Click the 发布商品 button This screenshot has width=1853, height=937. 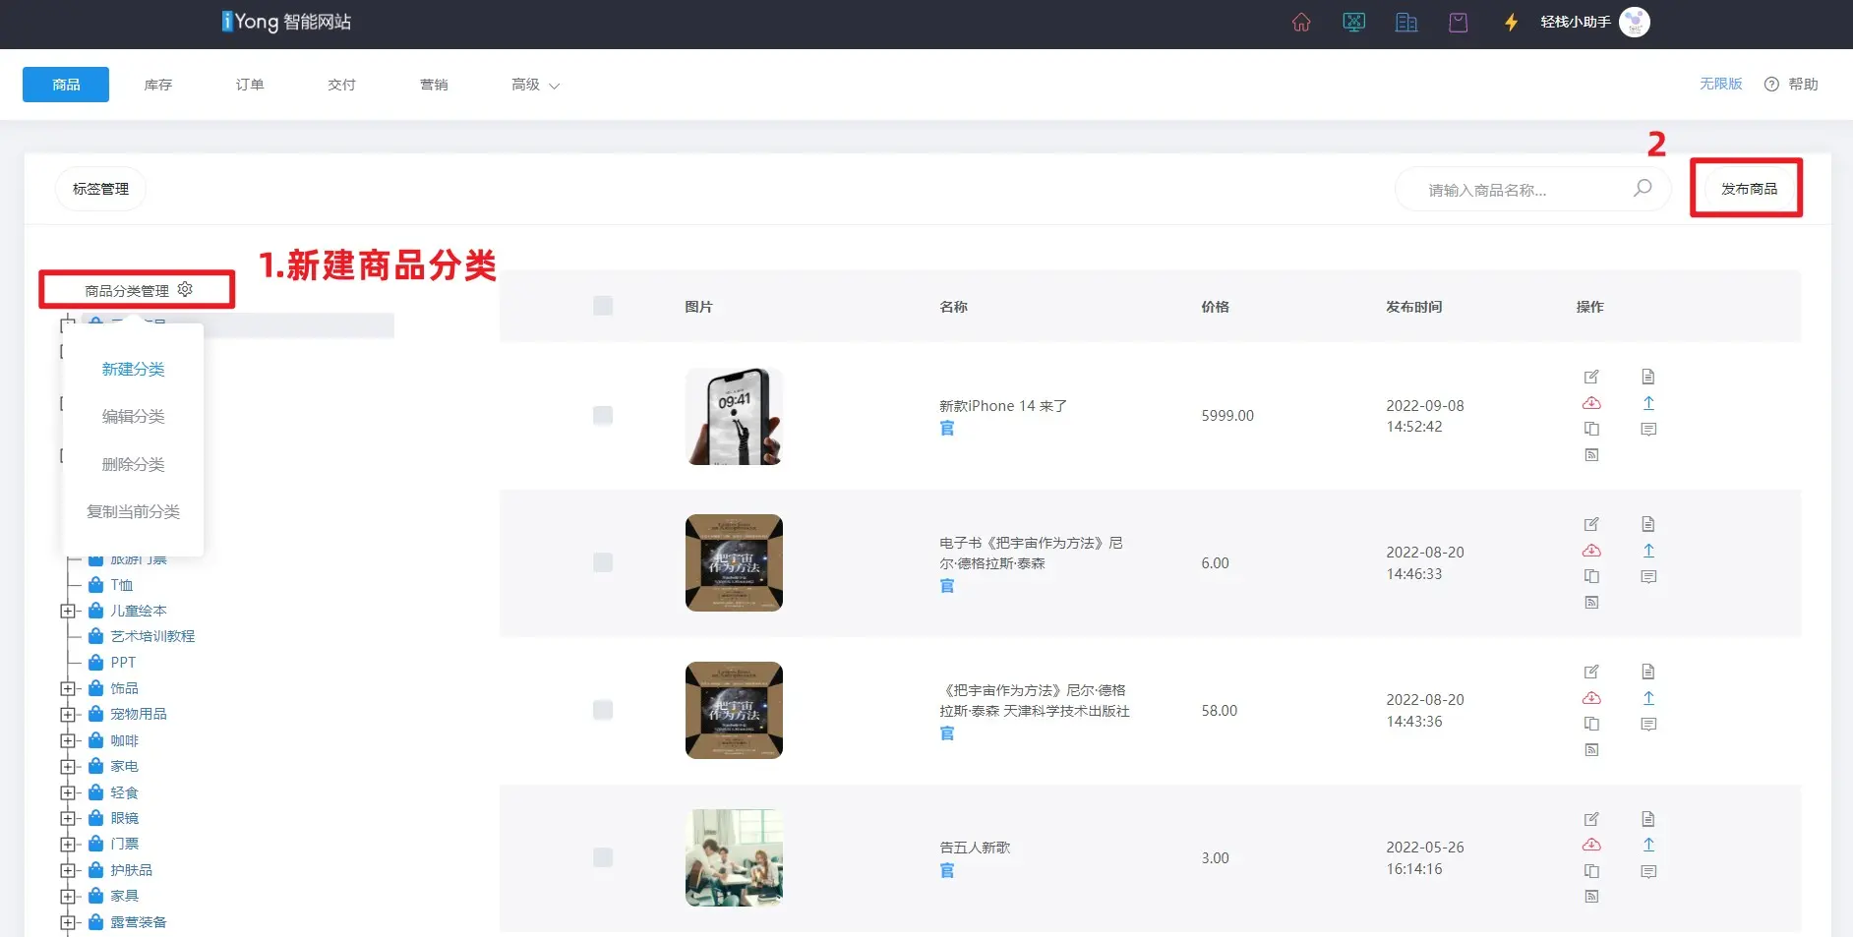coord(1748,189)
